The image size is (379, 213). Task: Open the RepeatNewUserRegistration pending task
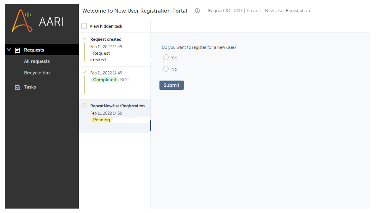point(117,106)
